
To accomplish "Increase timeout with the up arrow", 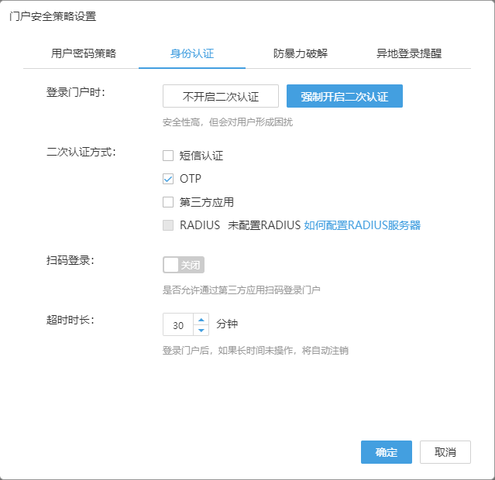I will click(x=201, y=319).
